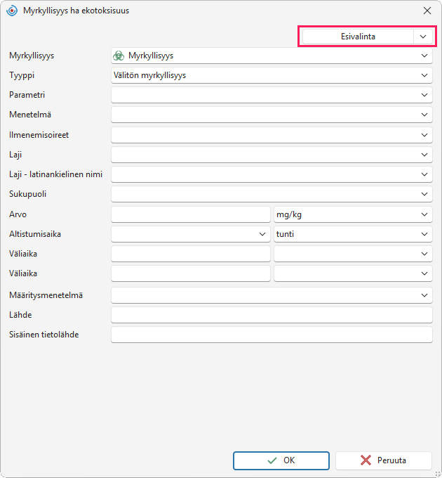Click the Sisäinen tietolähde text field
Image resolution: width=442 pixels, height=478 pixels.
point(272,335)
